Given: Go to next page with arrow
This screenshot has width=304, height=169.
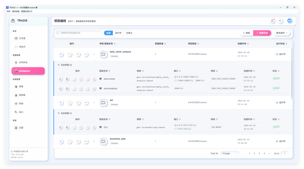Looking at the screenshot, I should point(269,154).
